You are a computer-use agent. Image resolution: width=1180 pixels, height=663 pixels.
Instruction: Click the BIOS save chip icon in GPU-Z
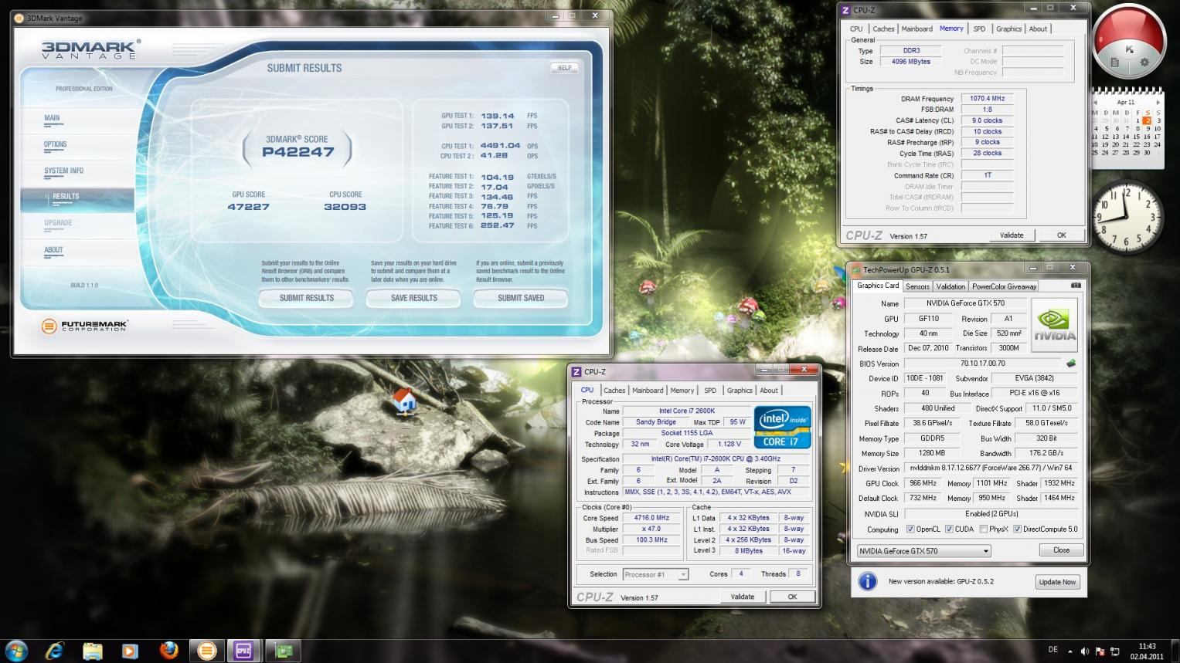(x=1071, y=363)
